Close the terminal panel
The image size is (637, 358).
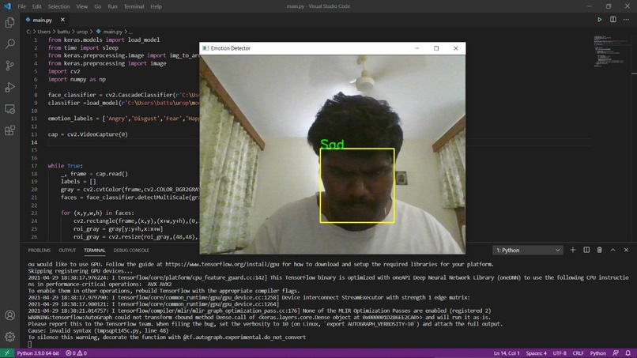tap(626, 250)
